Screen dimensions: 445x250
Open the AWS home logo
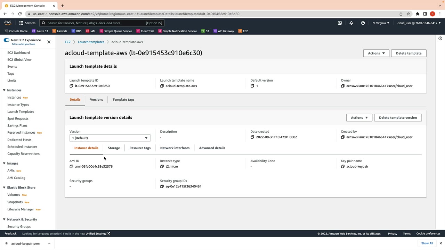pos(8,23)
